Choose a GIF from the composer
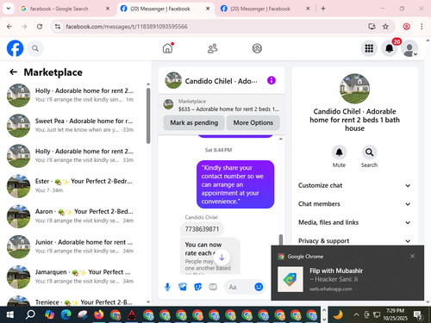Image resolution: width=431 pixels, height=323 pixels. point(213,287)
